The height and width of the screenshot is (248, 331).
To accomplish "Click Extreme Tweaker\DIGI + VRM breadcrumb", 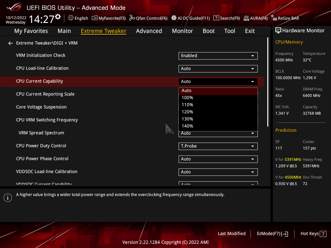I will coord(47,43).
